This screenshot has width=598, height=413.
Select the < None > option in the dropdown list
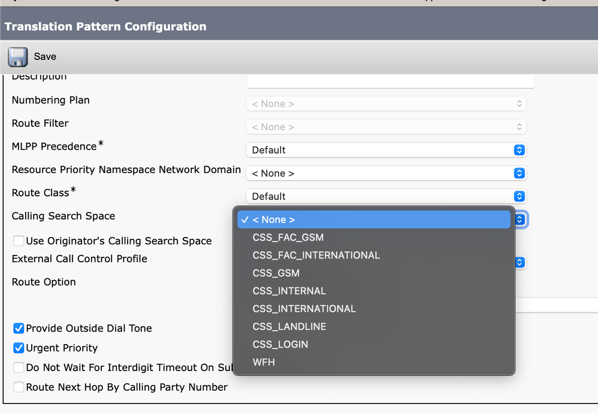point(374,220)
